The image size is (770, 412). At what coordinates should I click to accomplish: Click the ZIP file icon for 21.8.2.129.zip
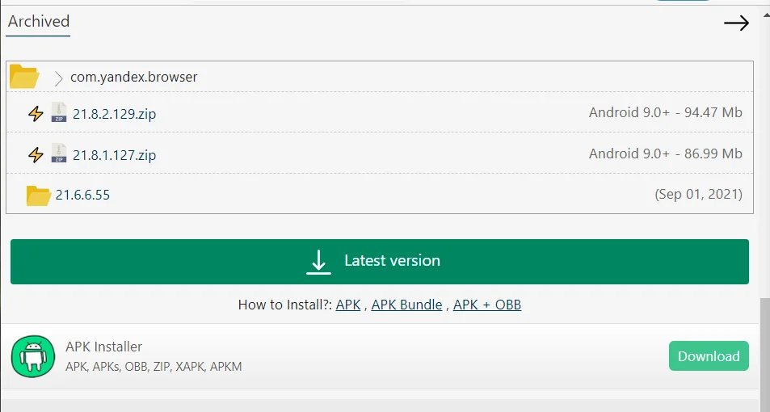(59, 112)
